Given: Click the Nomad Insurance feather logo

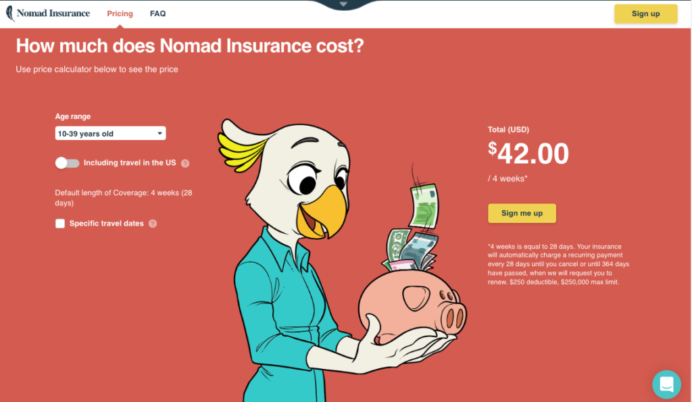Looking at the screenshot, I should coord(10,14).
